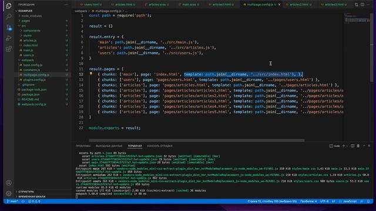Click the editor horizontal scrollbar
The width and height of the screenshot is (376, 211).
click(x=197, y=141)
